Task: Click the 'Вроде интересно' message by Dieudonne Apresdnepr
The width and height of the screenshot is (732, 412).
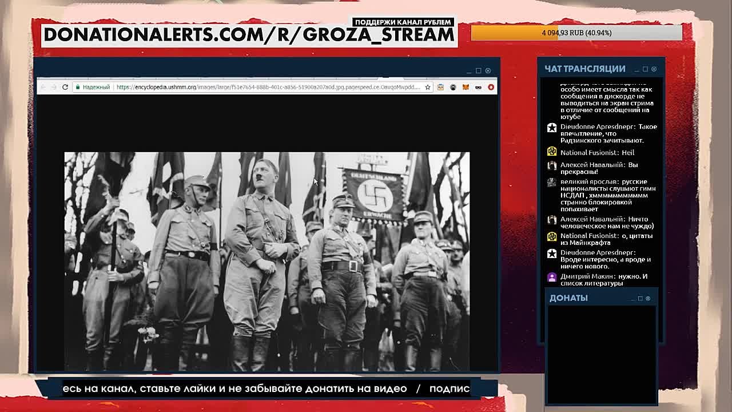Action: [x=606, y=259]
